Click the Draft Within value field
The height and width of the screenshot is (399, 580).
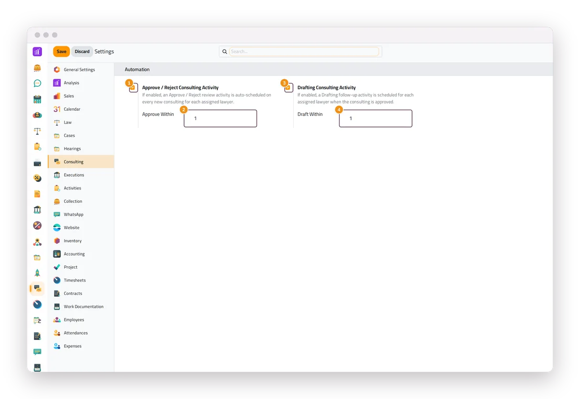(x=376, y=118)
